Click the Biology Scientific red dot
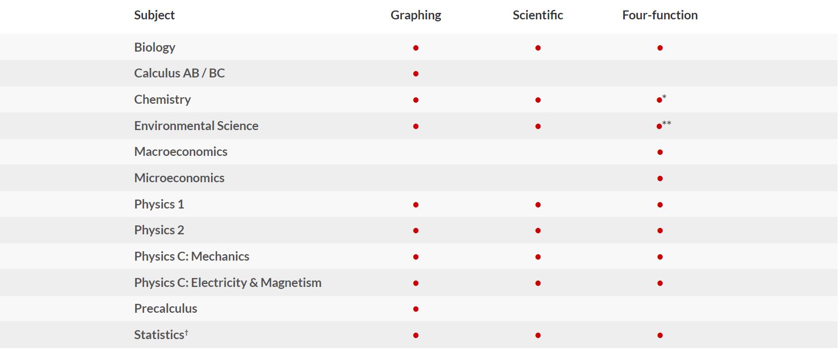The height and width of the screenshot is (349, 838). (x=538, y=48)
